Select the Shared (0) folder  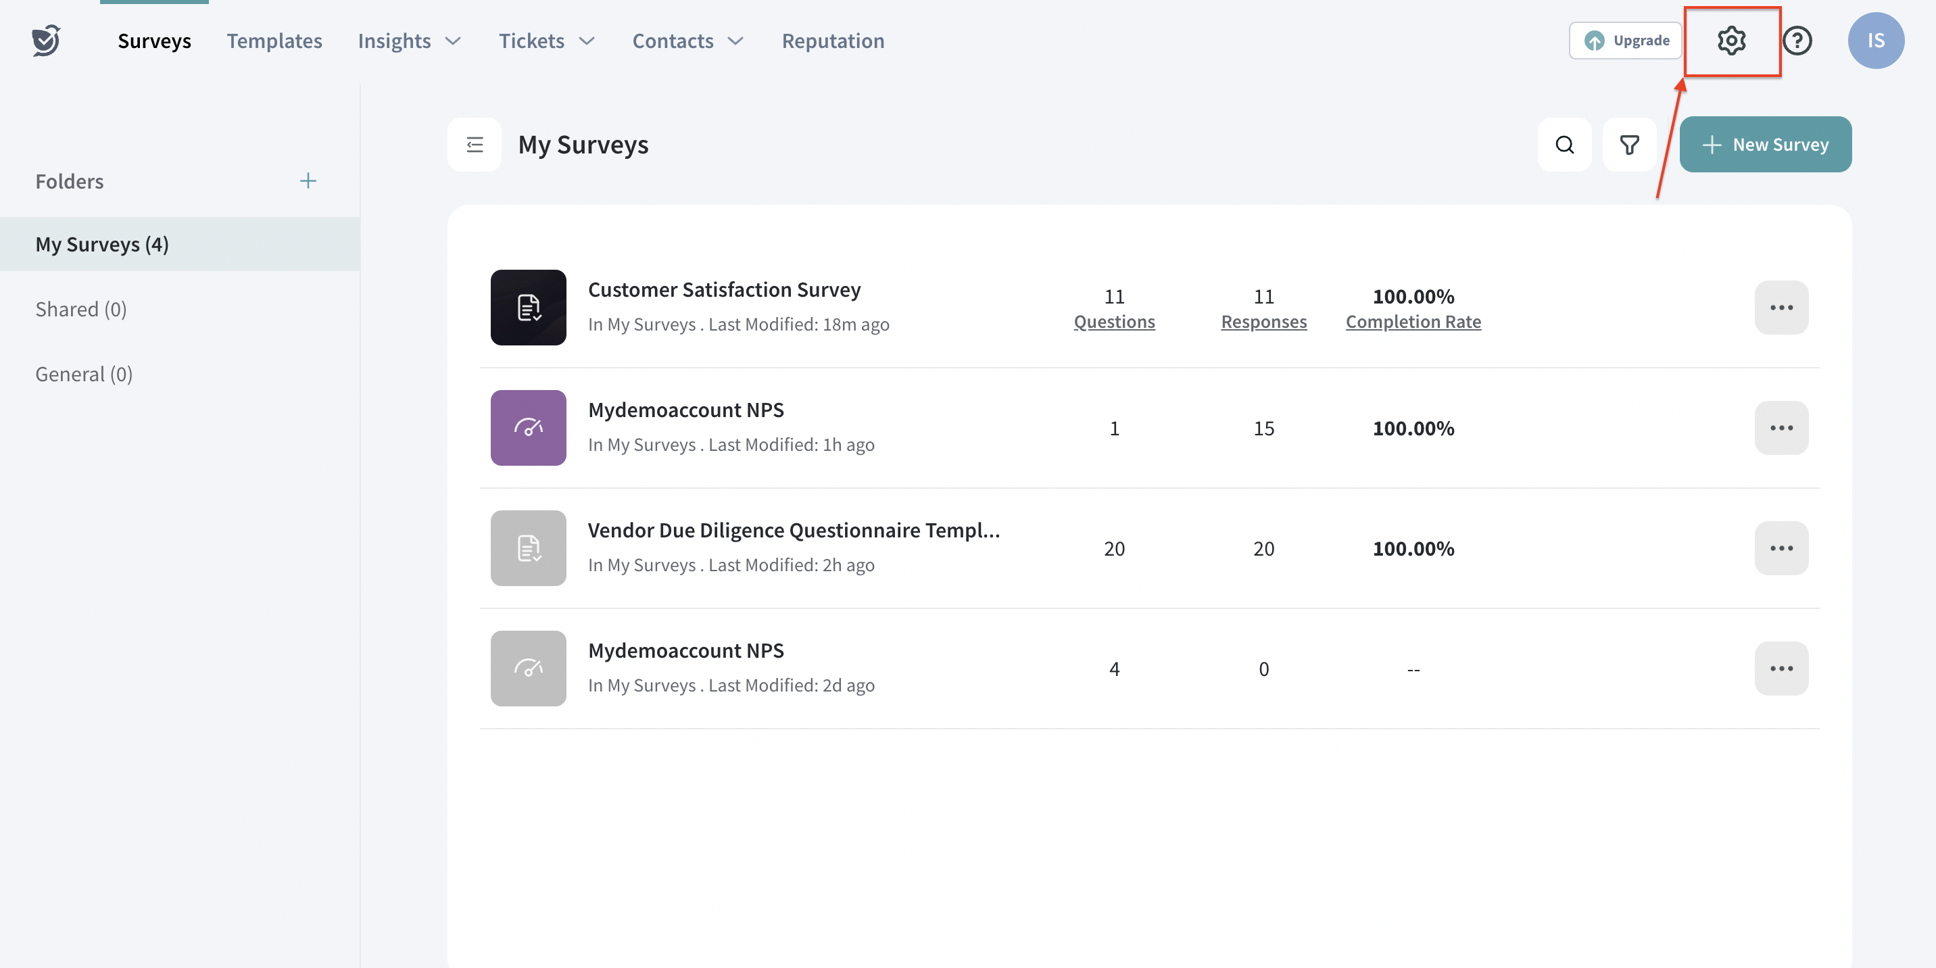point(81,309)
